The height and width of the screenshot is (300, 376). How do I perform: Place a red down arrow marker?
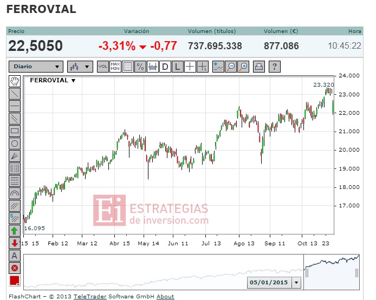pos(15,243)
